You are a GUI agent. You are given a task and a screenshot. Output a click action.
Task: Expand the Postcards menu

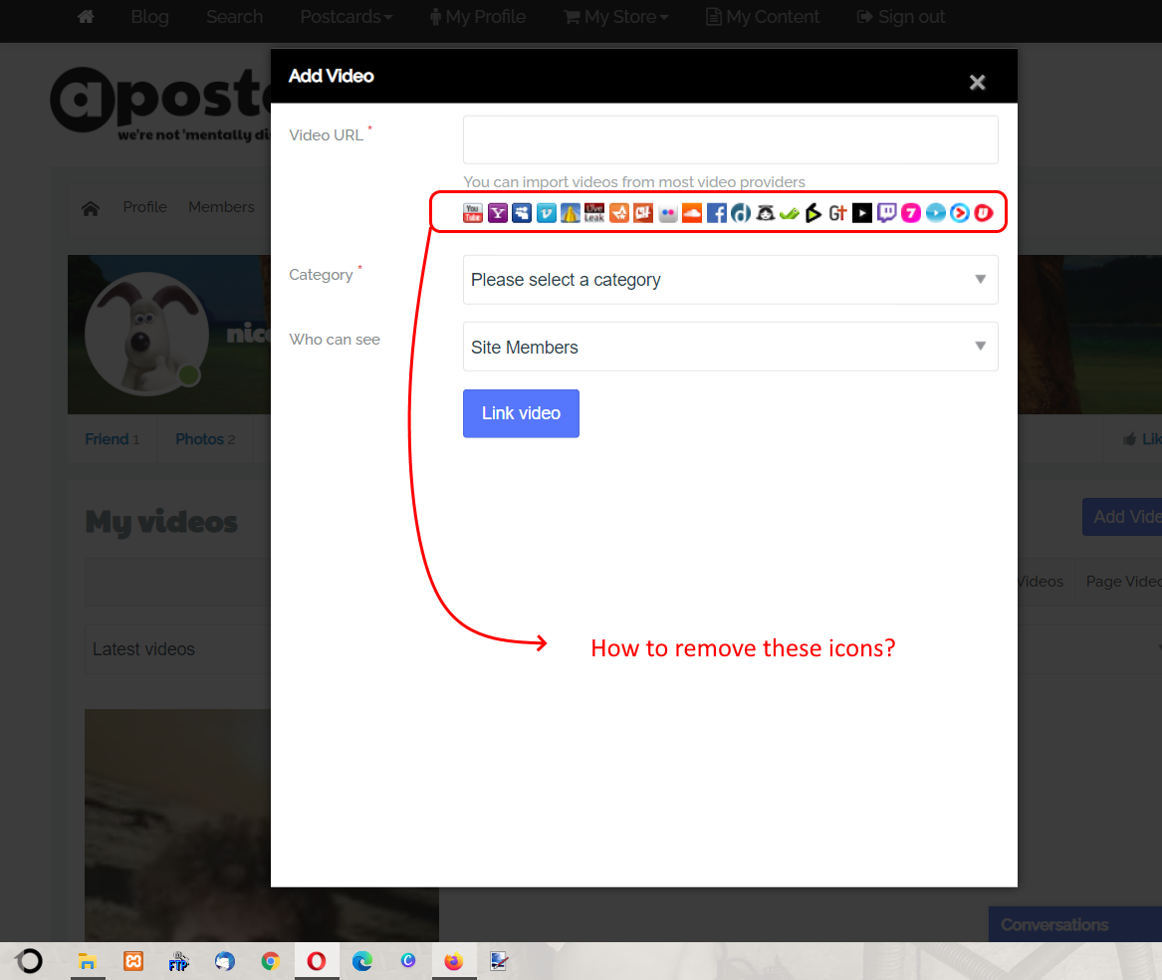[347, 16]
